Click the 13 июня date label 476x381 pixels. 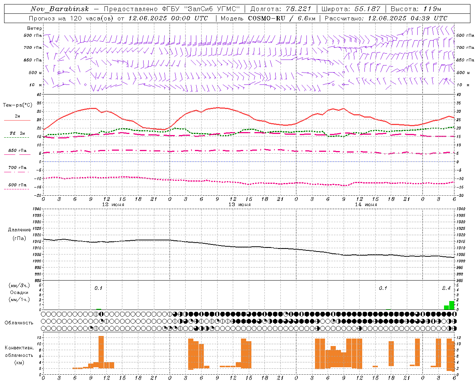(239, 205)
